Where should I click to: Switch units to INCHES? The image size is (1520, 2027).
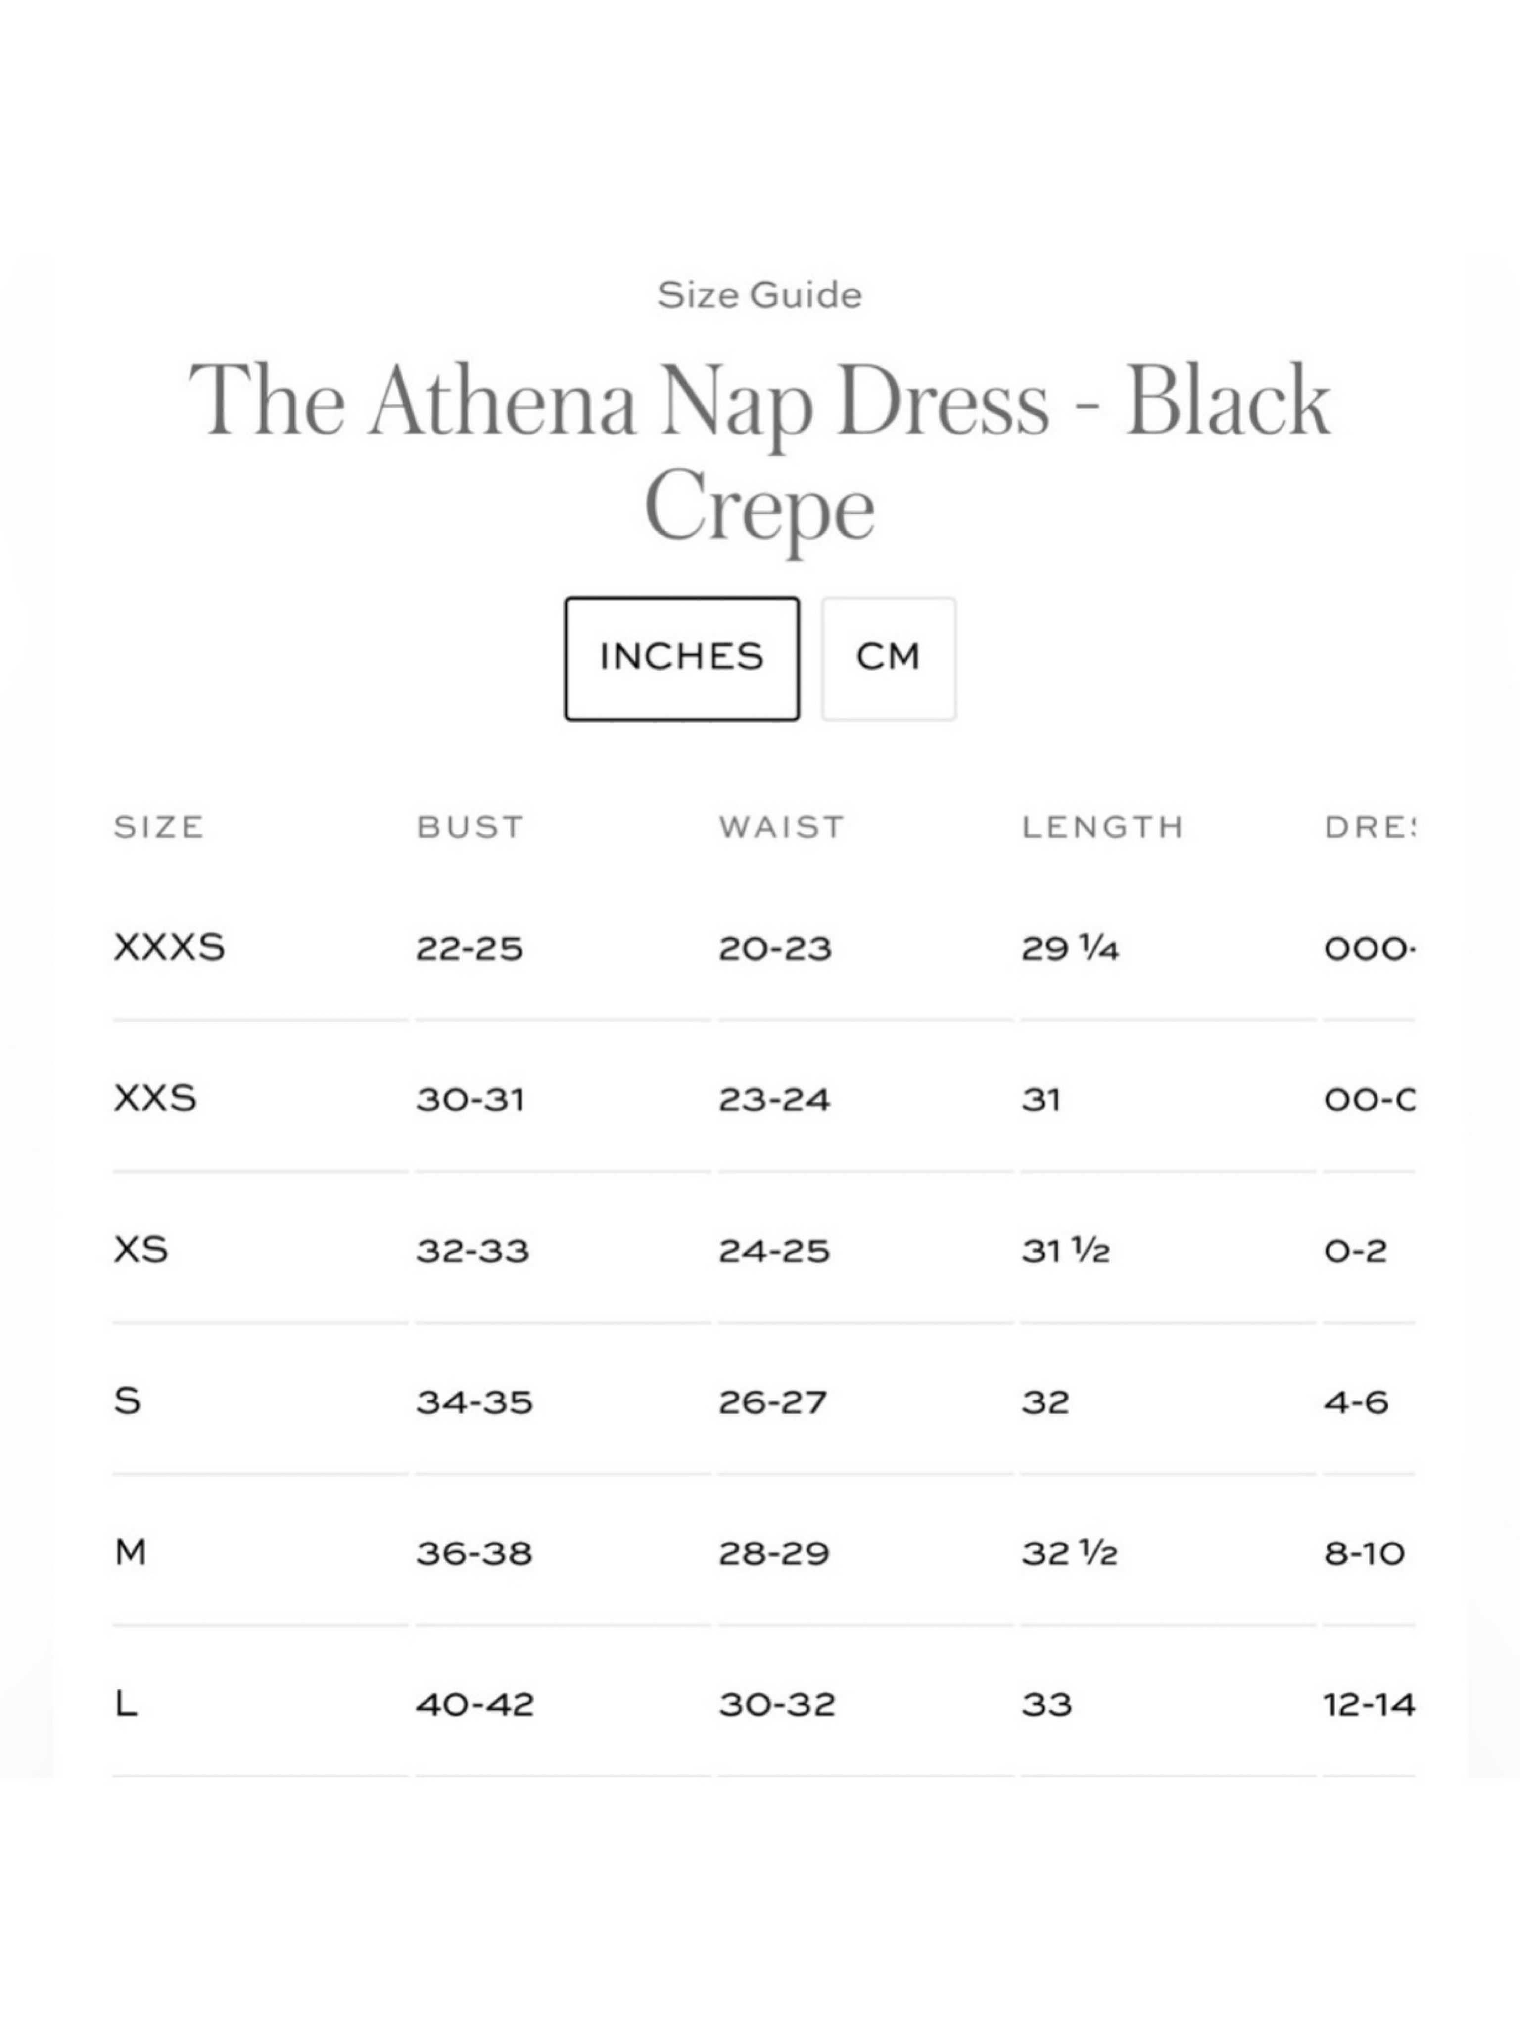point(682,659)
